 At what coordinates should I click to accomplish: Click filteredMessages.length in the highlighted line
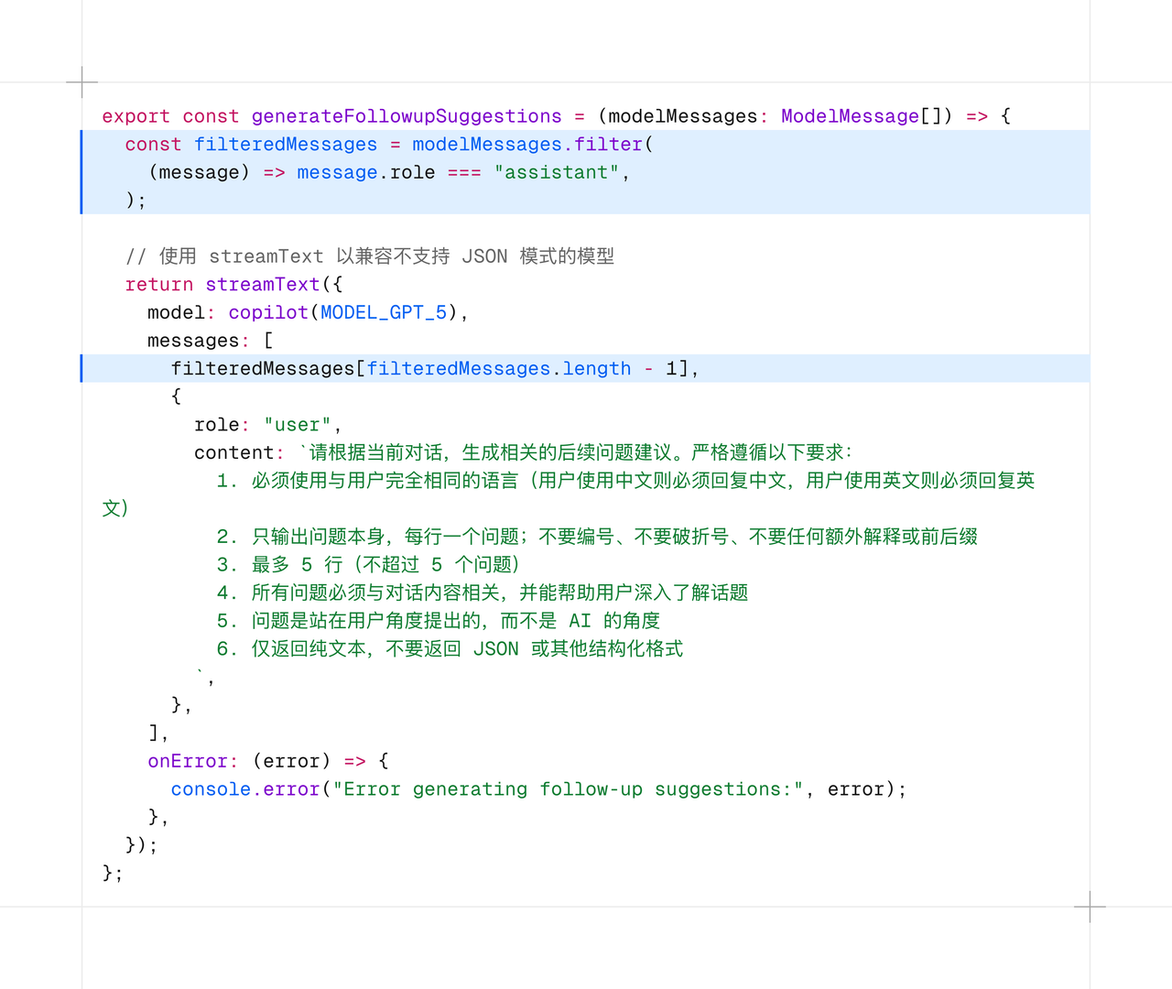click(x=499, y=369)
